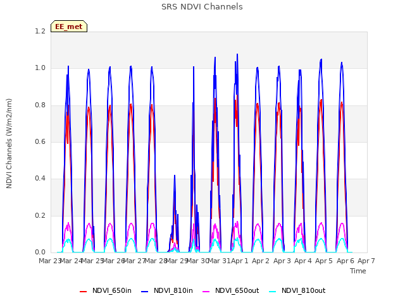
Task: Click the blue NDVI_810in legend swatch
Action: point(145,292)
